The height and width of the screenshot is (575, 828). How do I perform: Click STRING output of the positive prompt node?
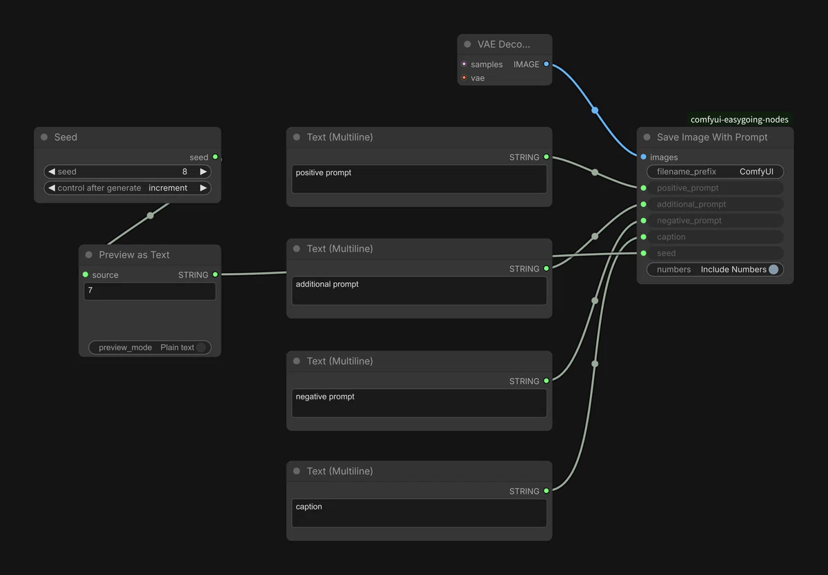546,157
